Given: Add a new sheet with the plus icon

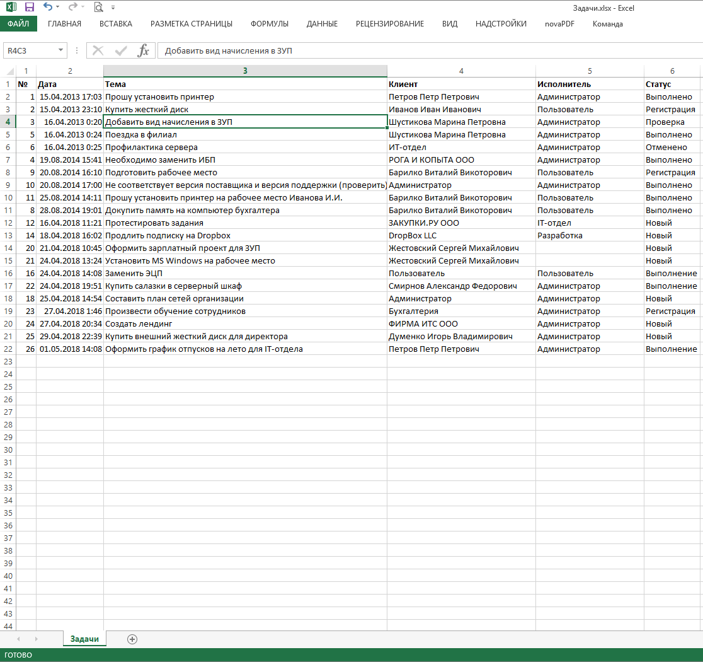Looking at the screenshot, I should pos(132,639).
